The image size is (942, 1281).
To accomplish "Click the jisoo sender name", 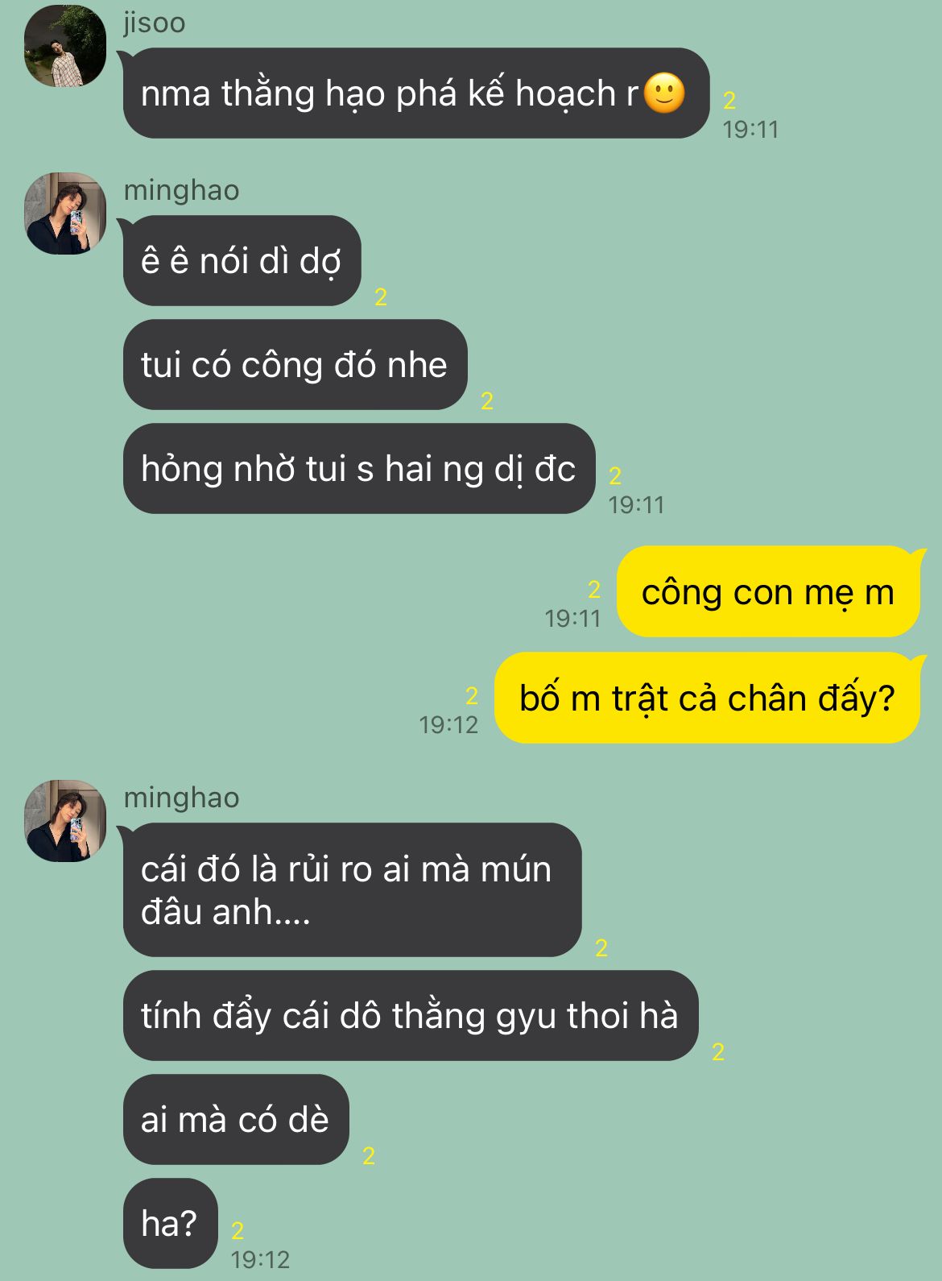I will (x=155, y=23).
